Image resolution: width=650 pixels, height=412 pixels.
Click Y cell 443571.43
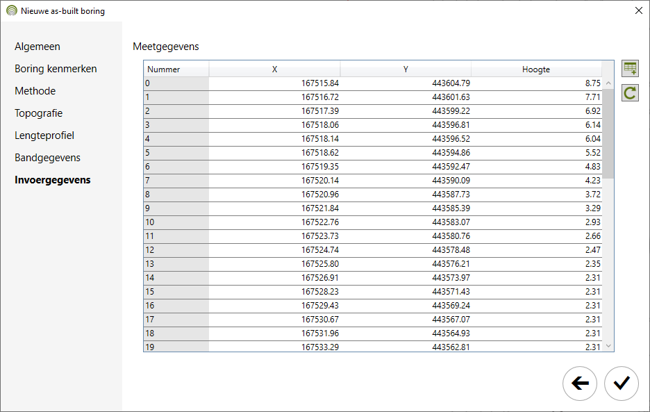click(x=406, y=292)
